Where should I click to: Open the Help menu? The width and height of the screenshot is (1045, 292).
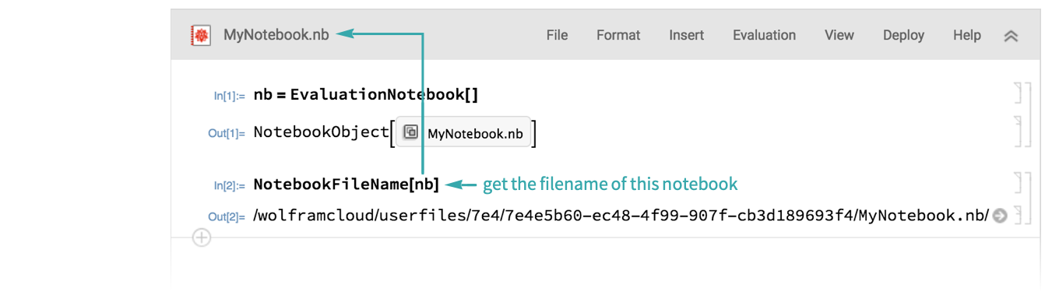click(x=967, y=35)
